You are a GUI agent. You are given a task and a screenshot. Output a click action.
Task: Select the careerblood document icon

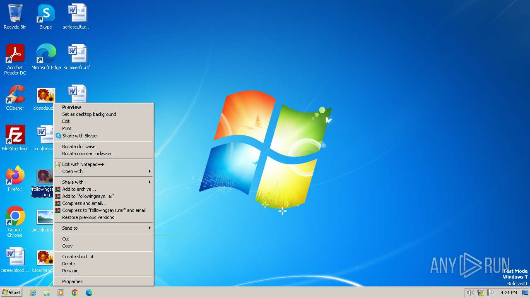15,260
